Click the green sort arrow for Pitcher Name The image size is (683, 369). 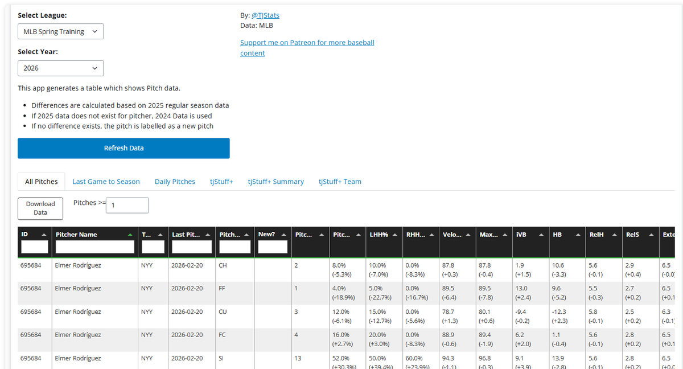[131, 235]
